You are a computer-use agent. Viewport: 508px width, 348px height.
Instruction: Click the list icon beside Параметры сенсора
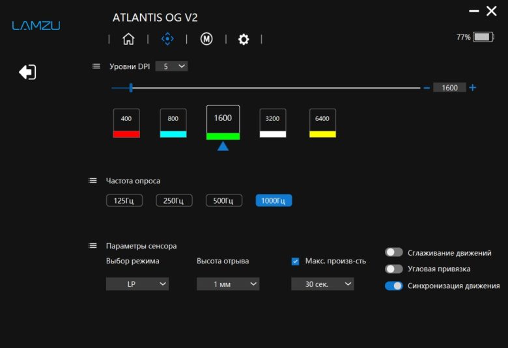click(x=92, y=246)
